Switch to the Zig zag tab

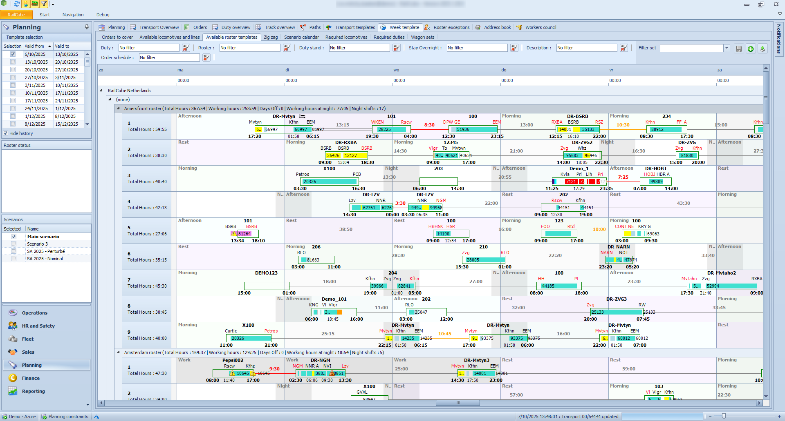coord(270,37)
